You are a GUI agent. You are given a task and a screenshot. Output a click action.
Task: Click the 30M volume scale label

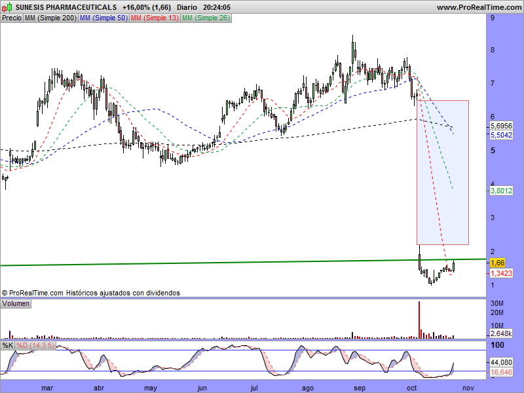(x=497, y=303)
